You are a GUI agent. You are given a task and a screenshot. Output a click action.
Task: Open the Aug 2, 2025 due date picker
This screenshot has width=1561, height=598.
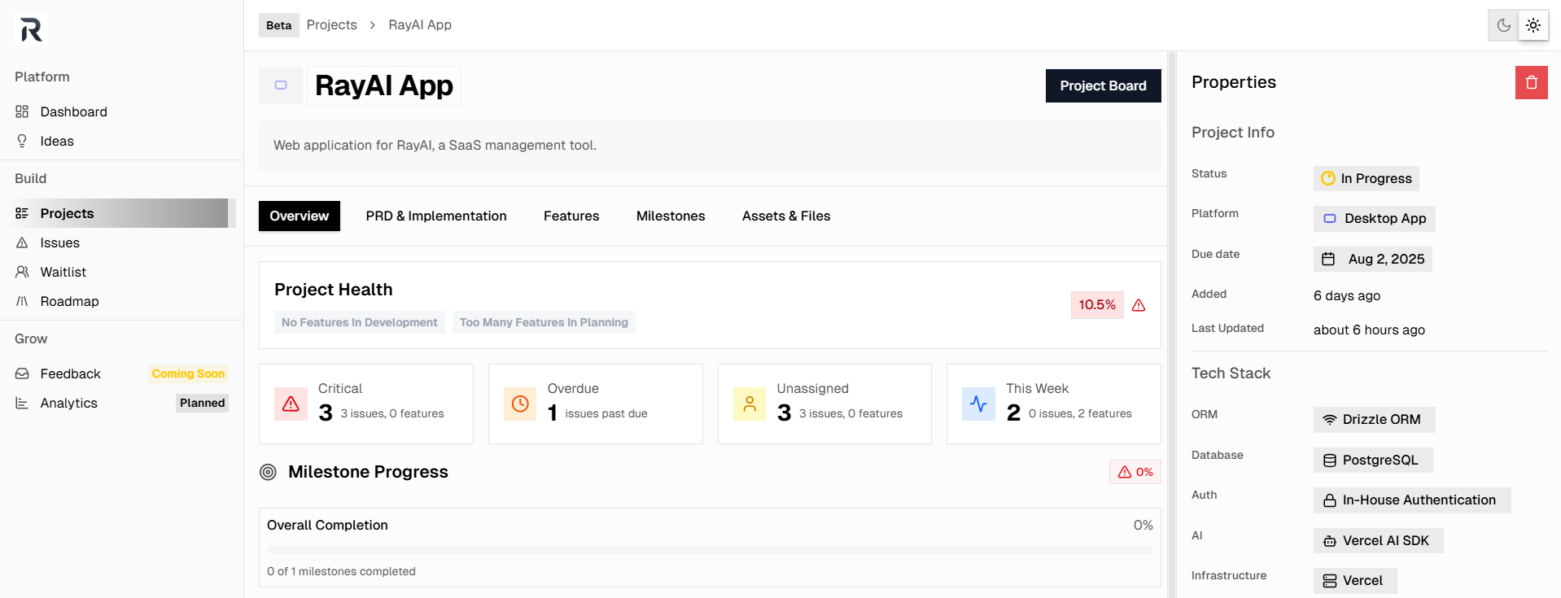tap(1372, 259)
